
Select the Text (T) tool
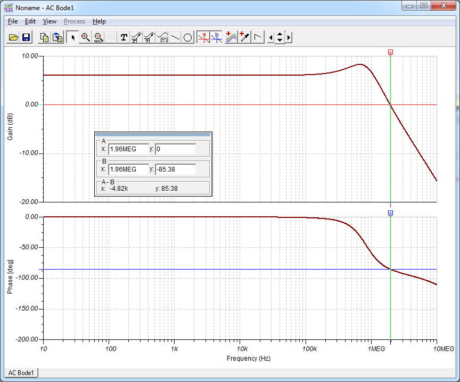(124, 37)
